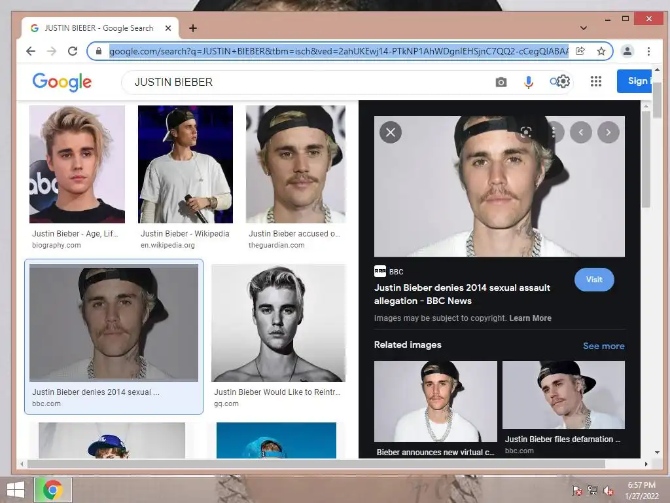
Task: Bookmark this page with the star
Action: tap(601, 51)
